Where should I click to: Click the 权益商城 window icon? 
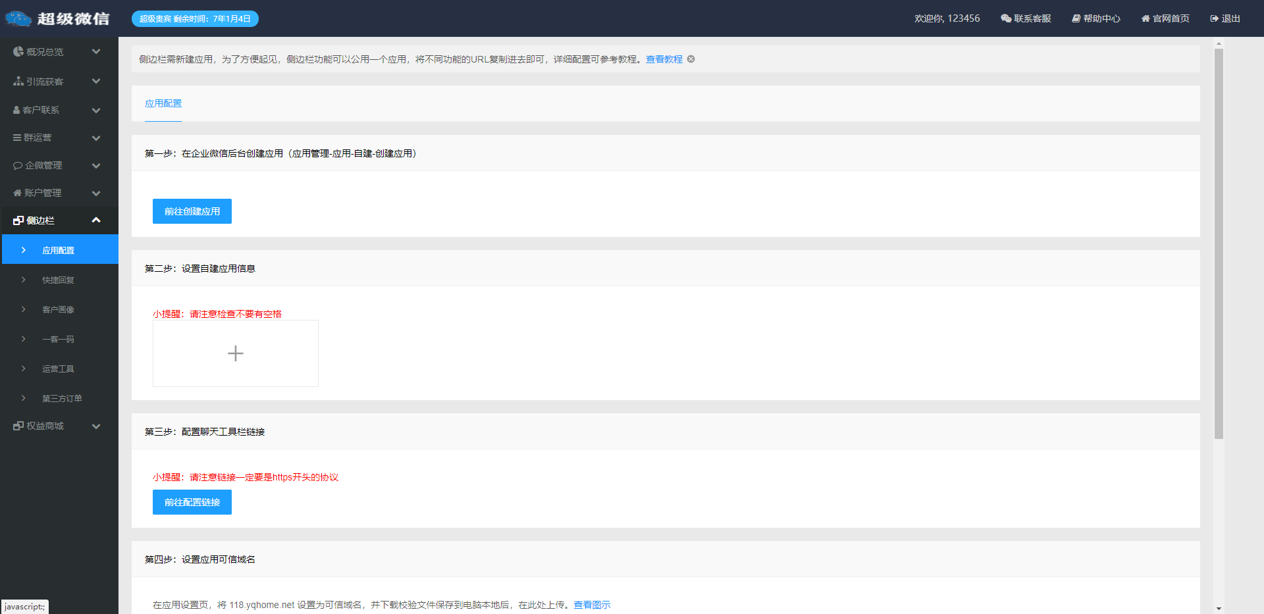(x=18, y=426)
